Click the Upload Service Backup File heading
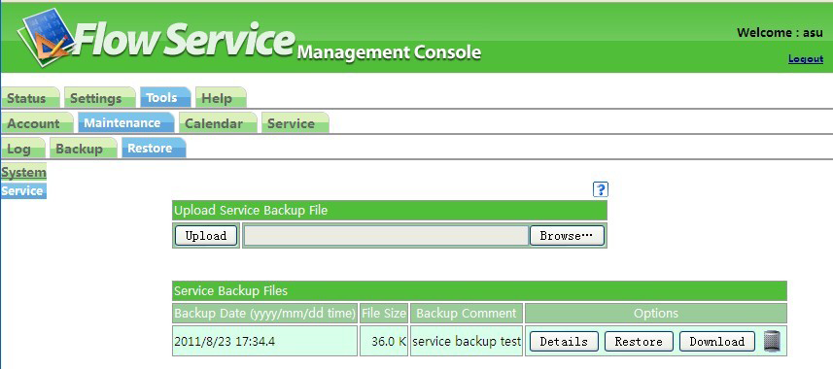Screen dimensions: 833x369 click(x=390, y=211)
